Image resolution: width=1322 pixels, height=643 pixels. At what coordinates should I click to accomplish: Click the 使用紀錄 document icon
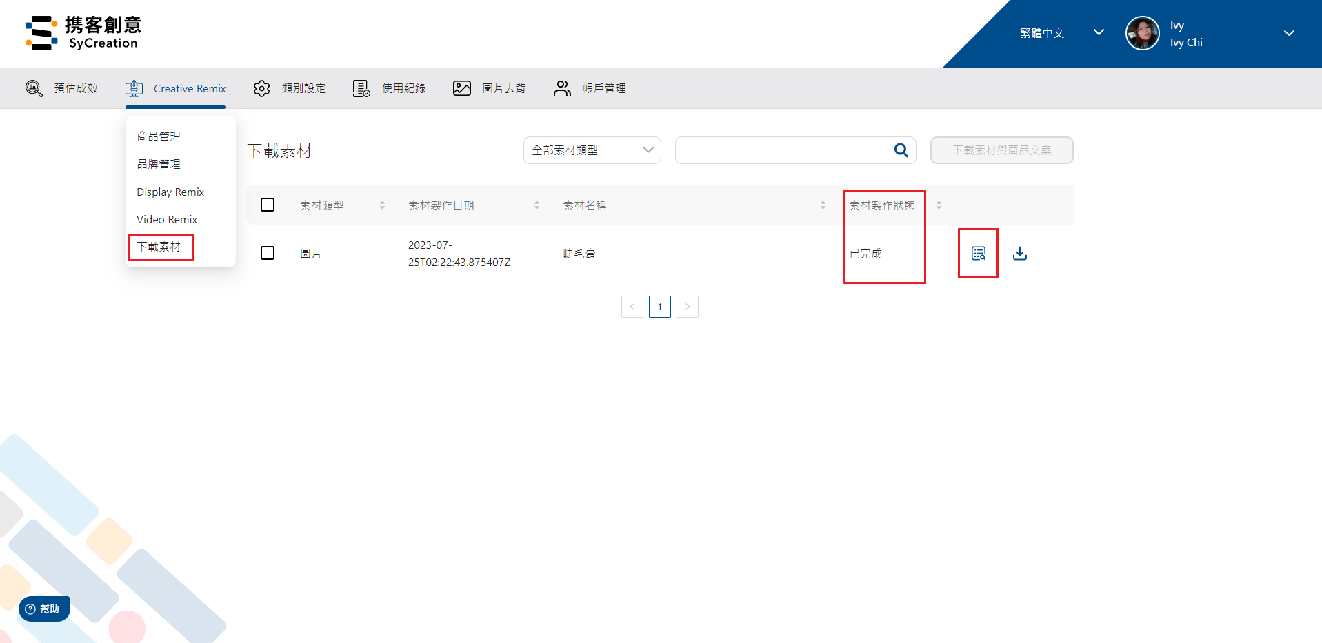pos(361,88)
